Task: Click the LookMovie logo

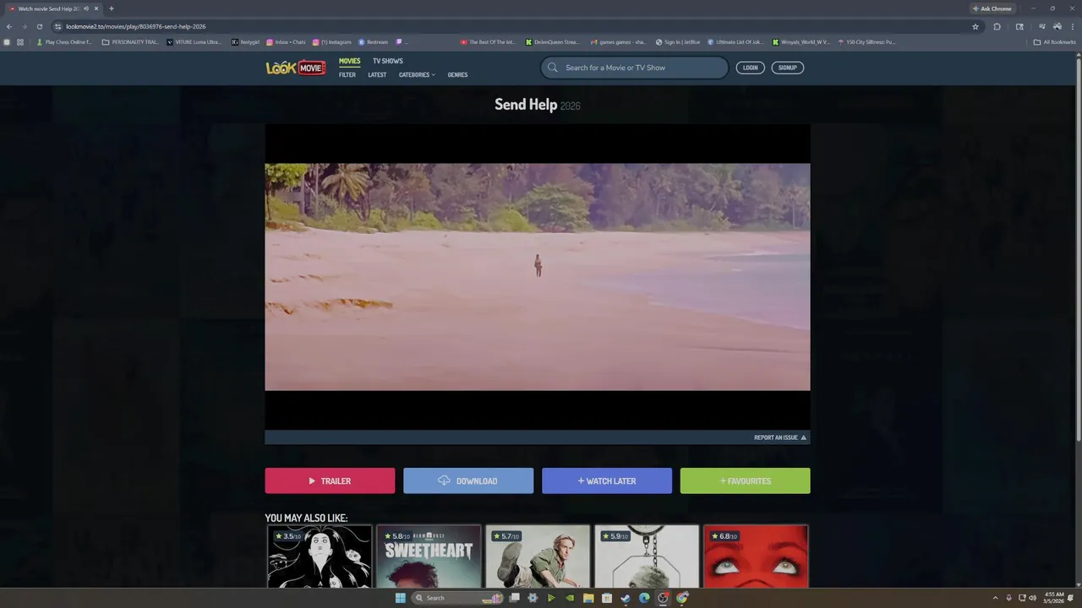Action: [296, 68]
